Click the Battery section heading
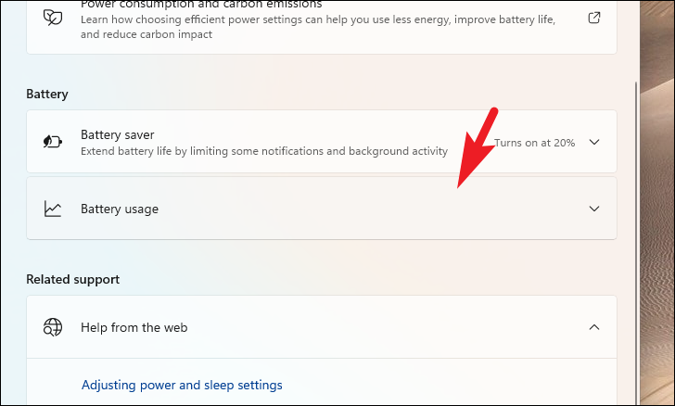Image resolution: width=675 pixels, height=406 pixels. tap(47, 94)
